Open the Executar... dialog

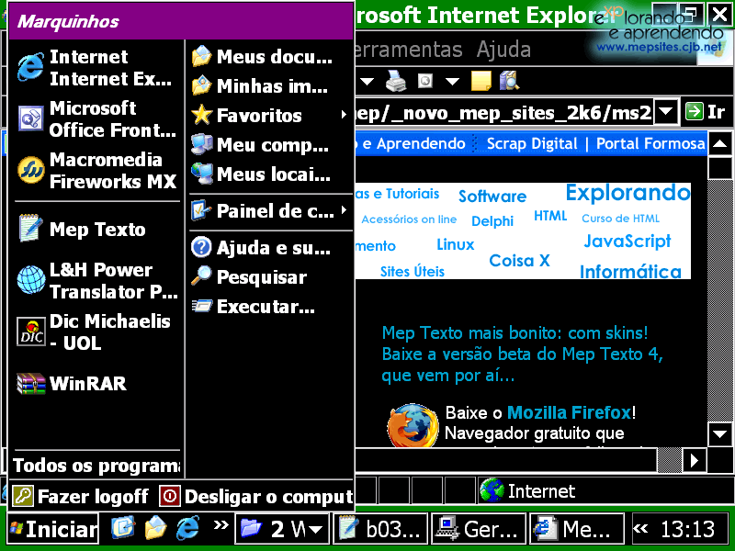270,307
